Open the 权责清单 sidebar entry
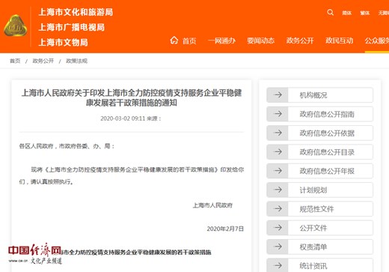This screenshot has height=272, width=389. [320, 247]
